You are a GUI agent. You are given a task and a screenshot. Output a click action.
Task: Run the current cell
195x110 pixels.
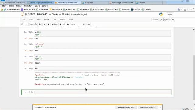(55, 24)
